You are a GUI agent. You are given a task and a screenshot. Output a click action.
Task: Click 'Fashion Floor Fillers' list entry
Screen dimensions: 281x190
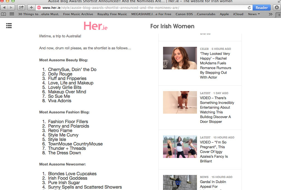(x=68, y=121)
